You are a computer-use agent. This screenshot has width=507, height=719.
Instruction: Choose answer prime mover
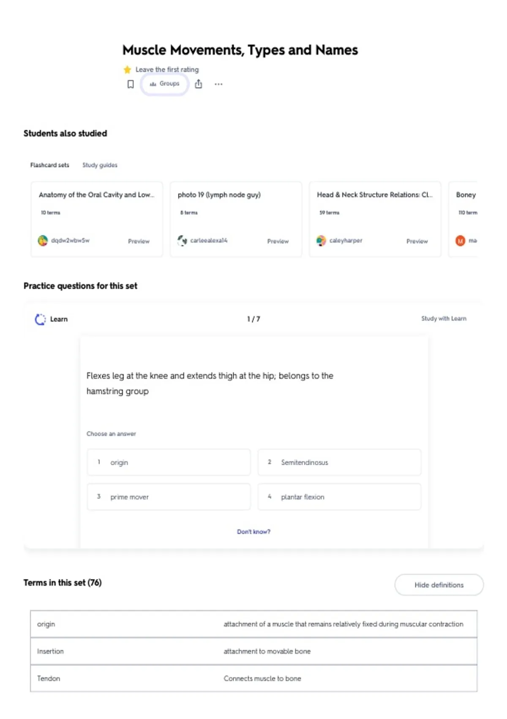(169, 497)
